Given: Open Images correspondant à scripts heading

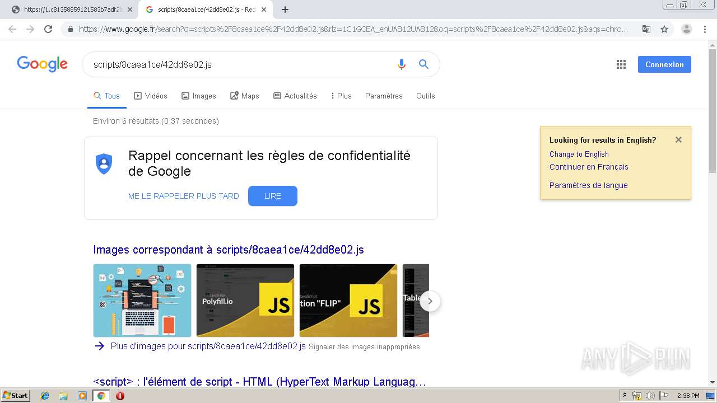Looking at the screenshot, I should 229,250.
